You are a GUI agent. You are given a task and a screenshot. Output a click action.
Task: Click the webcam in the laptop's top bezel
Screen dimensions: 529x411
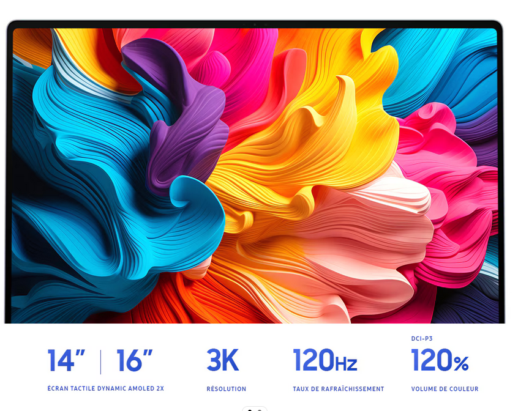255,24
